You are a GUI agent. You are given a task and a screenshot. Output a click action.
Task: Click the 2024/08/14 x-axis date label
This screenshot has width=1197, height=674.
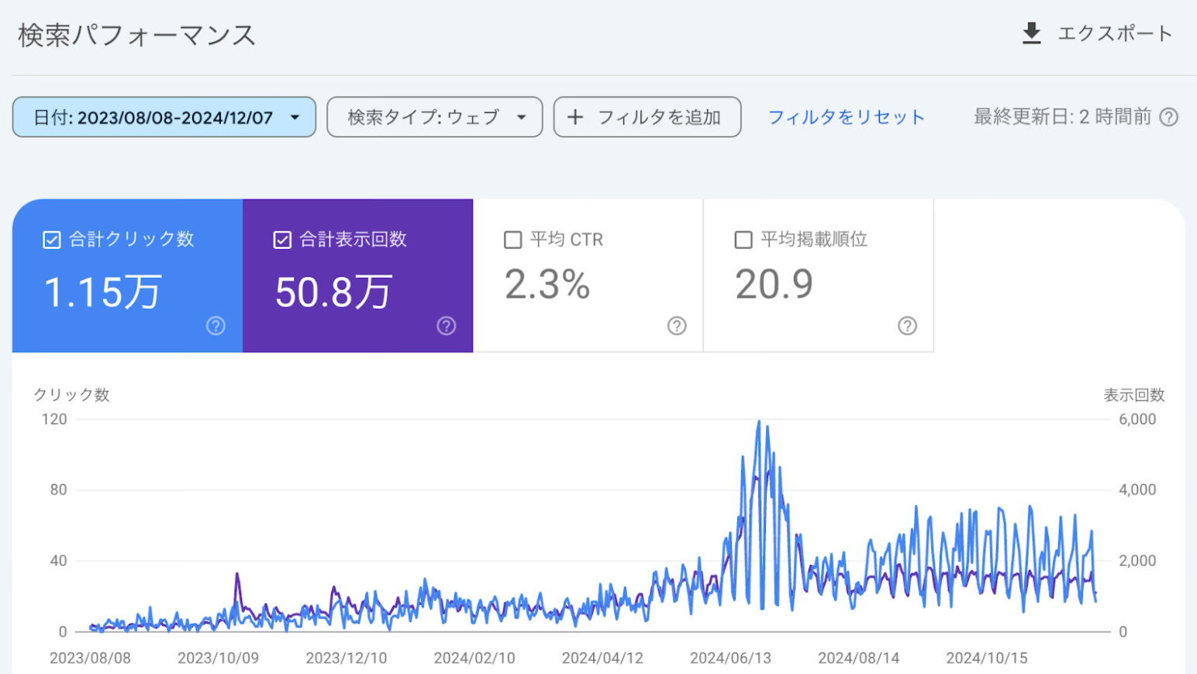click(x=858, y=658)
